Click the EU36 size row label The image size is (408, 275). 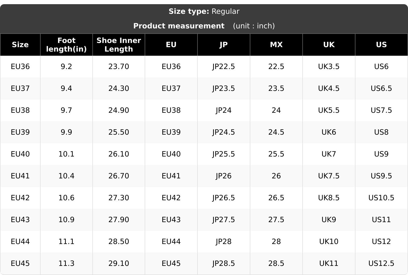[20, 67]
